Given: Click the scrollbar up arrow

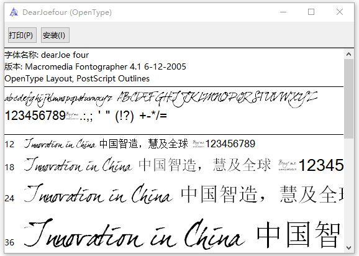Looking at the screenshot, I should [x=348, y=54].
